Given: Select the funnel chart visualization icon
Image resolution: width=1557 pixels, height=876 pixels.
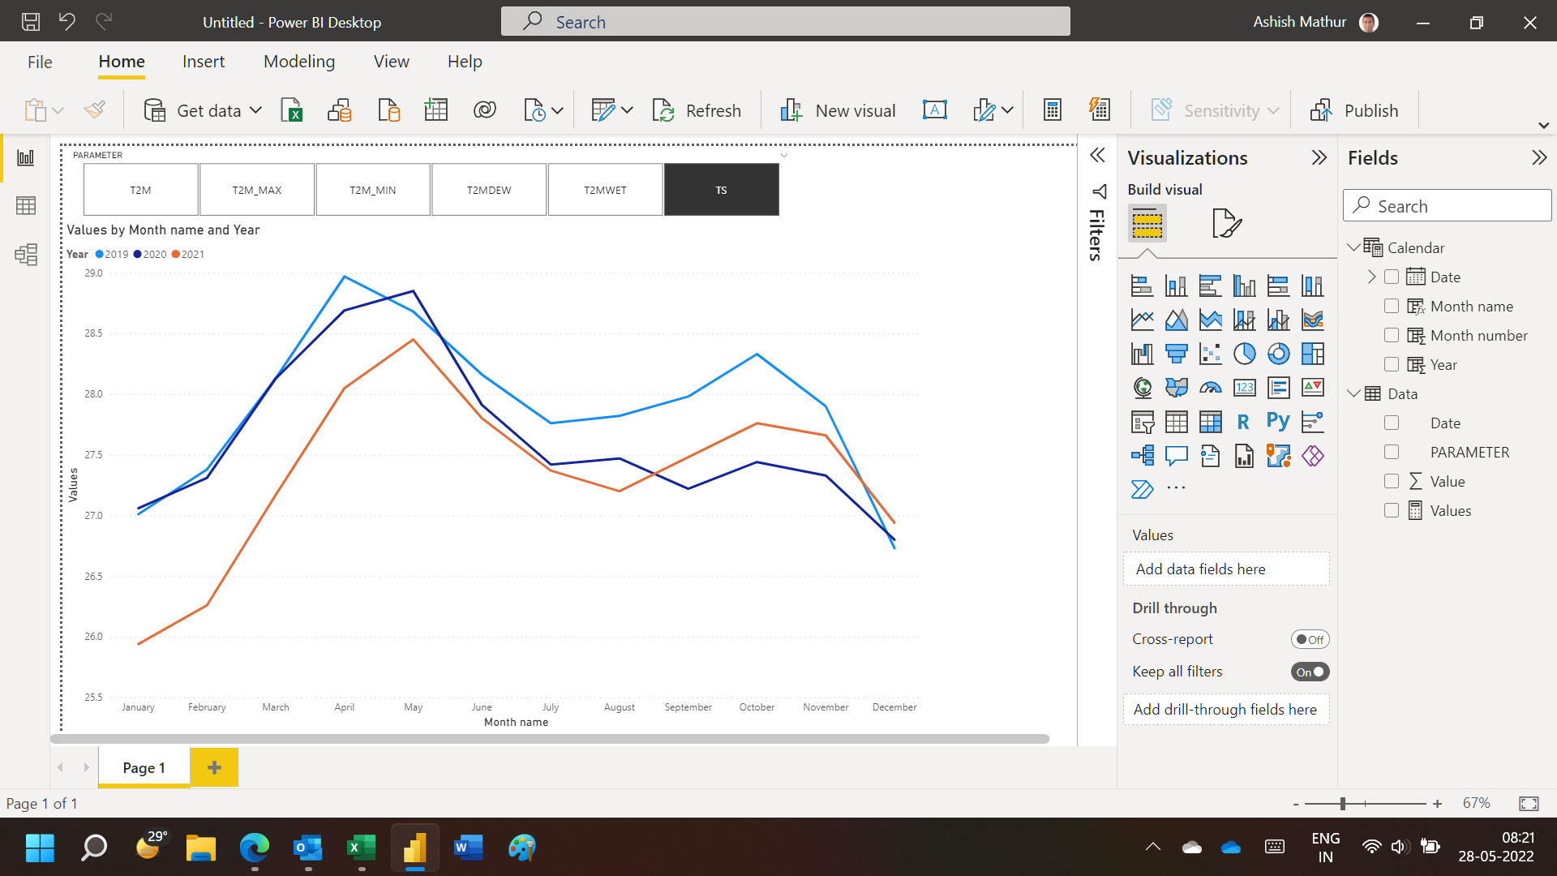Looking at the screenshot, I should tap(1176, 354).
